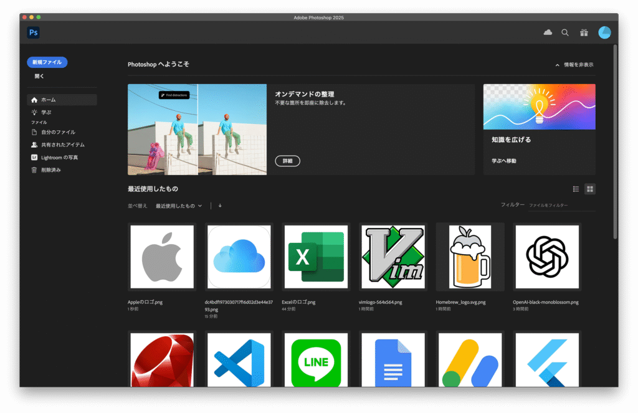
Task: Click the OpenAI-black-monoblossom.png file name
Action: [x=546, y=302]
